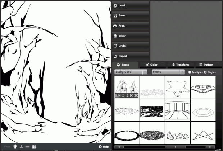Toggle the grid overlay icon
The image size is (223, 151).
point(34,147)
